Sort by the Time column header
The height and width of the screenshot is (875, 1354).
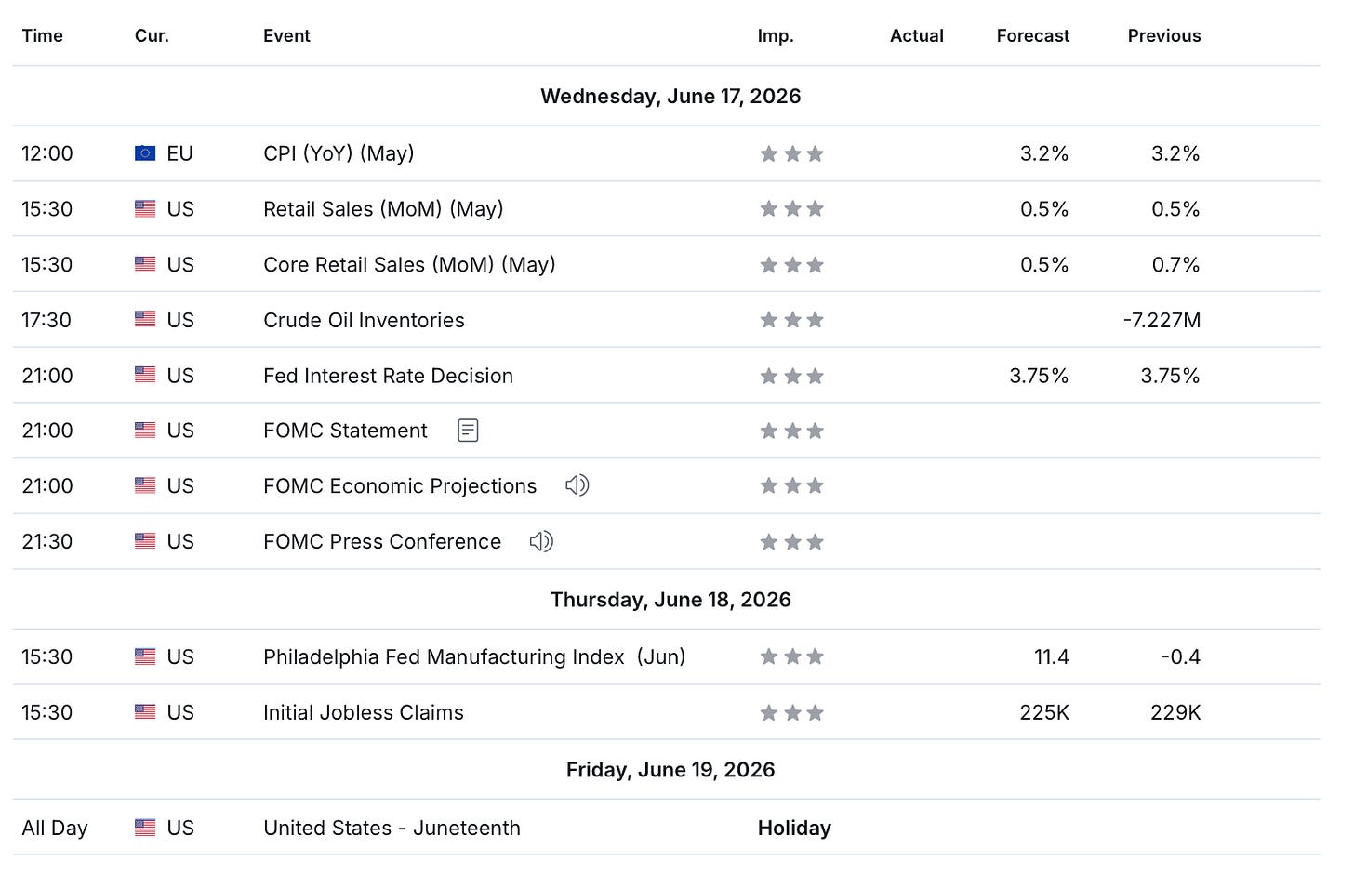[x=43, y=35]
